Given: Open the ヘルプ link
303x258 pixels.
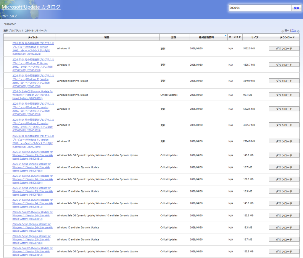Looking at the screenshot, I should tap(13, 16).
